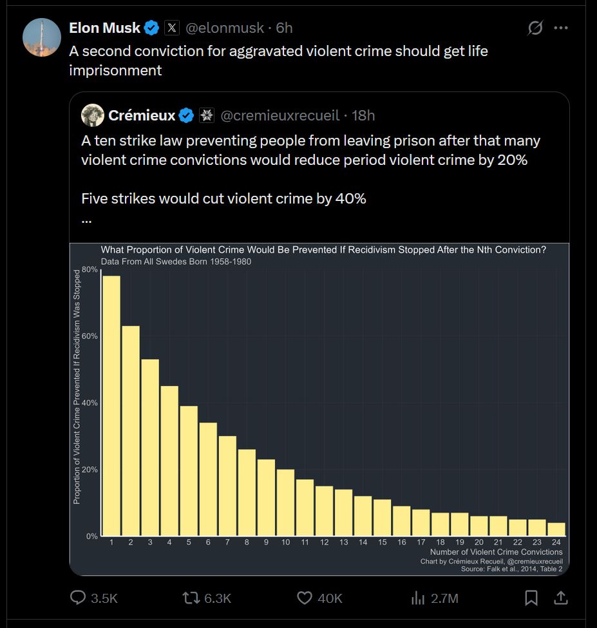Open the violent crime bar chart image

(x=319, y=409)
